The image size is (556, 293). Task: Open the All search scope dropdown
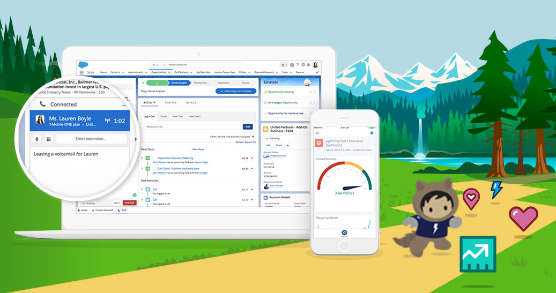pos(155,65)
